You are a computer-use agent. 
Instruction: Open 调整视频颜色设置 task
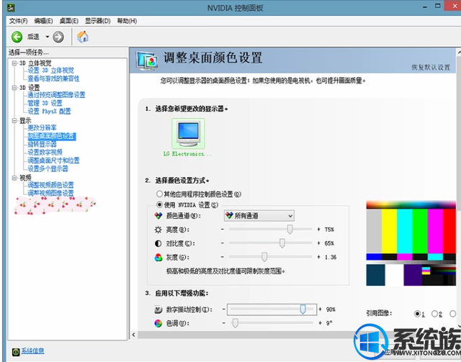[50, 185]
